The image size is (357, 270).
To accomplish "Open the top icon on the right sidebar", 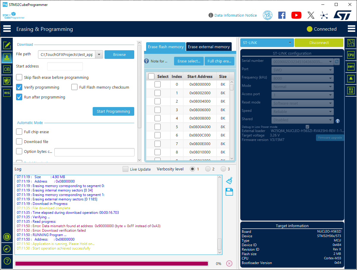I will pyautogui.click(x=351, y=43).
